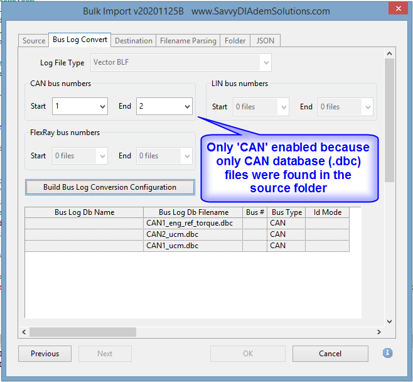The height and width of the screenshot is (382, 413).
Task: Click the Id Mode column header
Action: [327, 212]
